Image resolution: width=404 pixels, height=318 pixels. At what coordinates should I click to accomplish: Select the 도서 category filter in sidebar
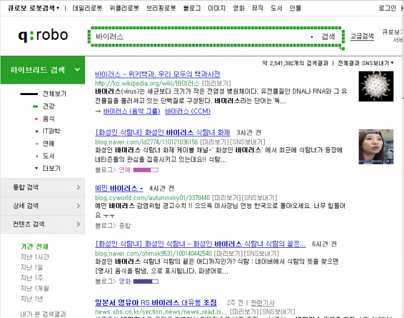point(48,156)
